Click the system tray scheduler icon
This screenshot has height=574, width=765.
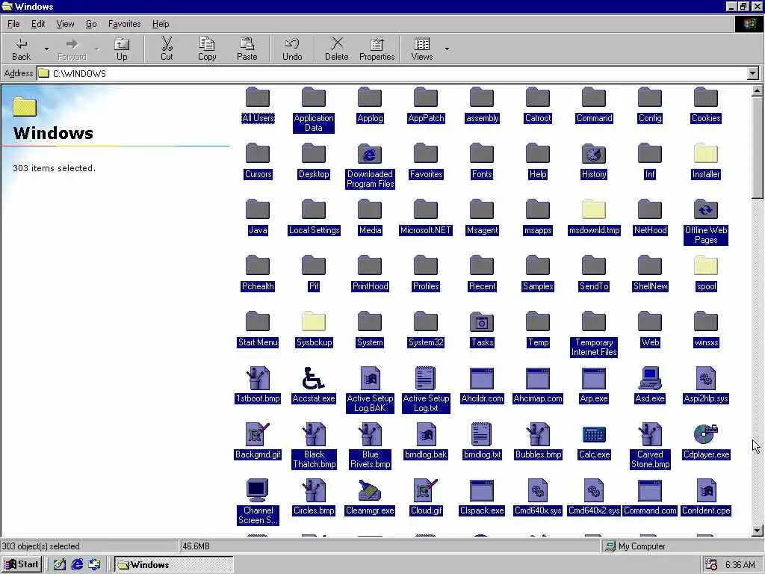(x=711, y=565)
